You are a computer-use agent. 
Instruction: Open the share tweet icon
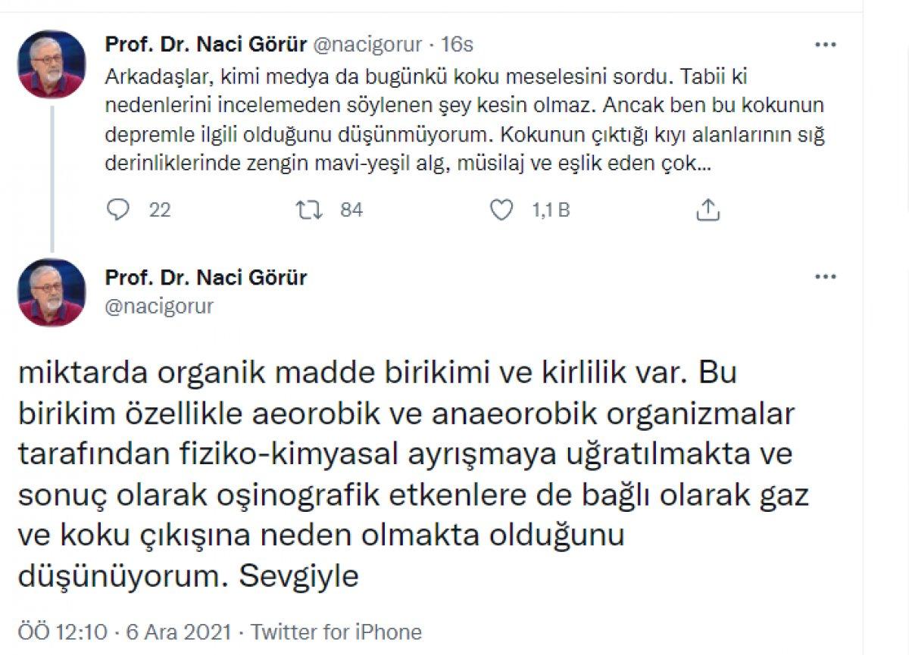[x=709, y=211]
